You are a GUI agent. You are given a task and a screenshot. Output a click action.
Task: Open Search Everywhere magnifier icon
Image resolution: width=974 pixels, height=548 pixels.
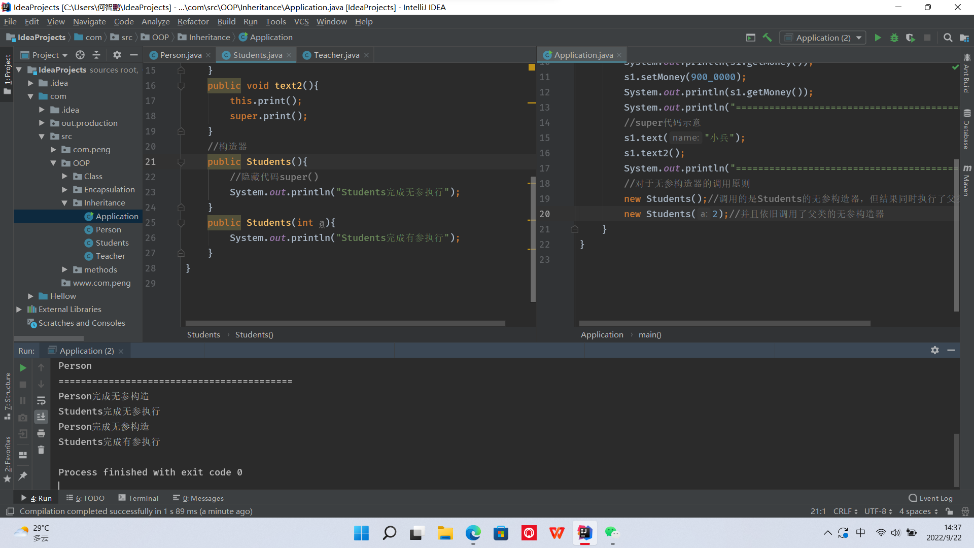tap(948, 38)
